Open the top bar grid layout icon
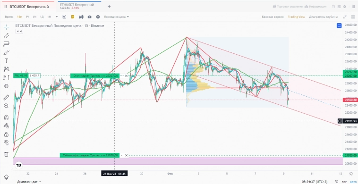 click(x=339, y=7)
